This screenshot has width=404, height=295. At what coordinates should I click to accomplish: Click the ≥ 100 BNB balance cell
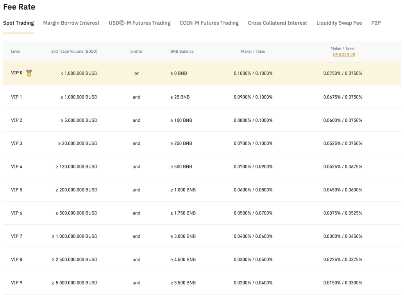pyautogui.click(x=181, y=120)
